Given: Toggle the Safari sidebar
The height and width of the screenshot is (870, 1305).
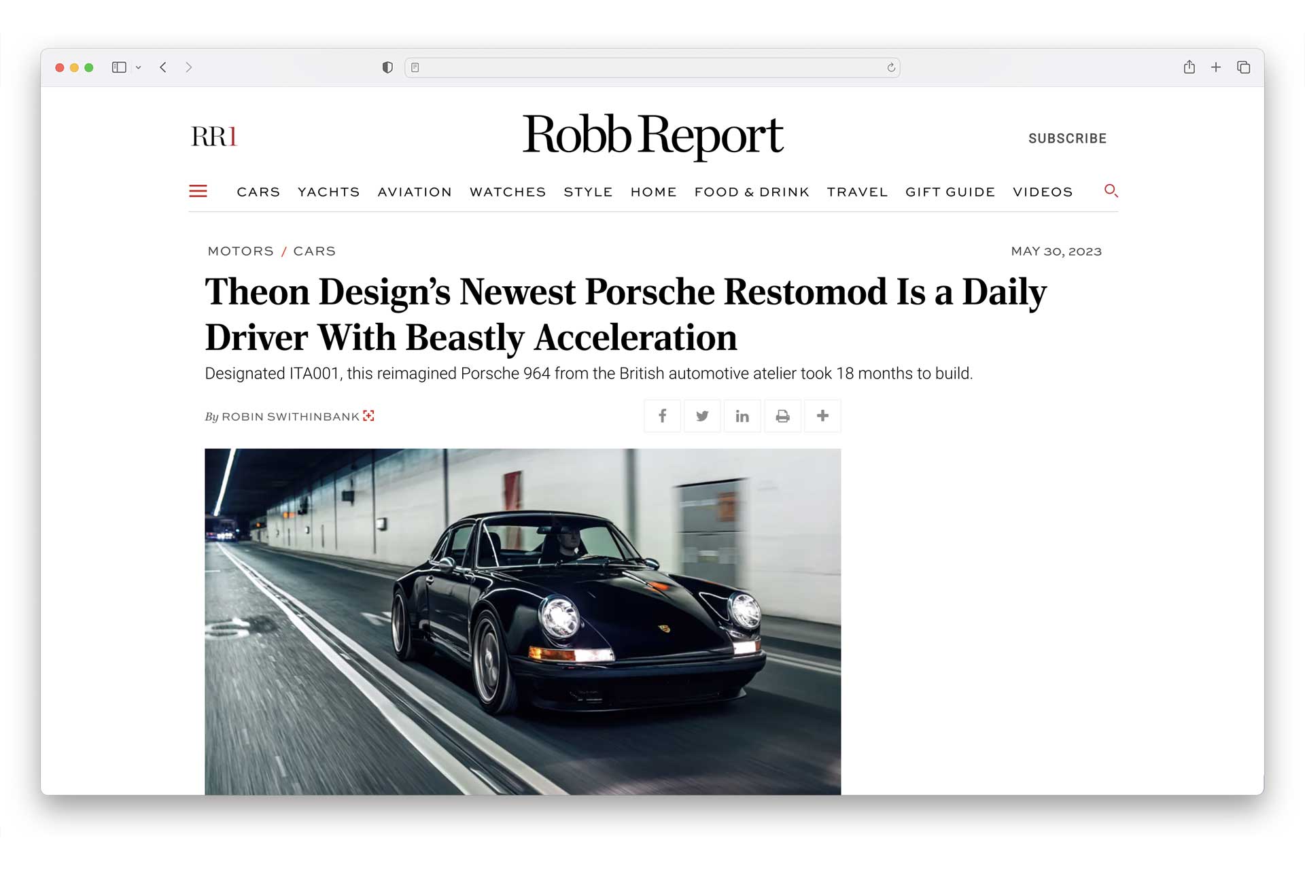Looking at the screenshot, I should 119,67.
